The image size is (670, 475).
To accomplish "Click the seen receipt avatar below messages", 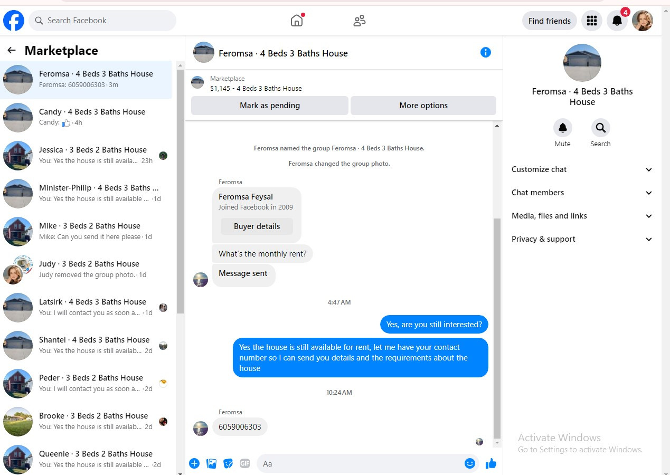I will click(x=479, y=442).
